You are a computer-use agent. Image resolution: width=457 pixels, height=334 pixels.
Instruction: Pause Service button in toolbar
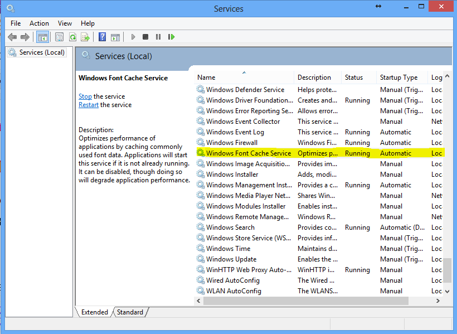tap(158, 37)
